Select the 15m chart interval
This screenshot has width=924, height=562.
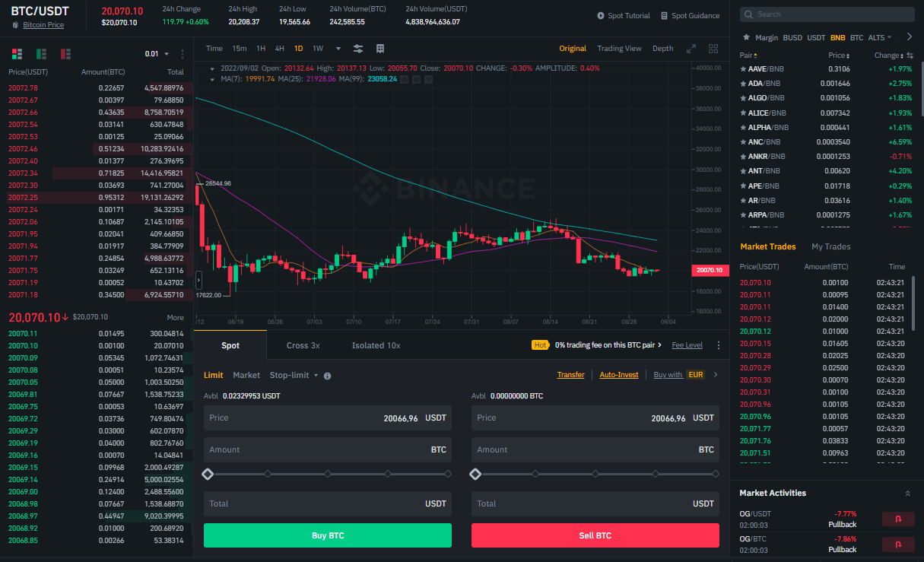[240, 49]
